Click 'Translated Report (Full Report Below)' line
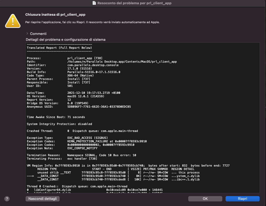 [x=59, y=48]
